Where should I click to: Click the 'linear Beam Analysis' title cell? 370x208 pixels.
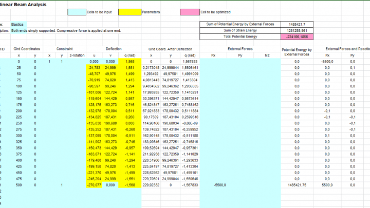click(x=23, y=5)
